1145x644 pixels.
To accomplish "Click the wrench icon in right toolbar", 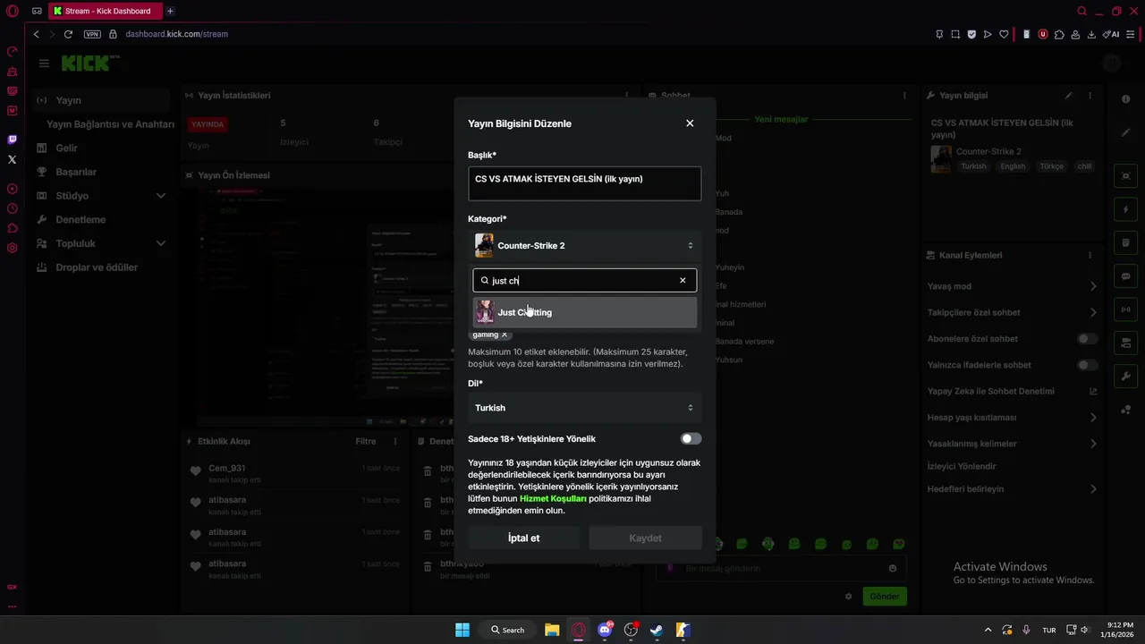I will 1125,376.
